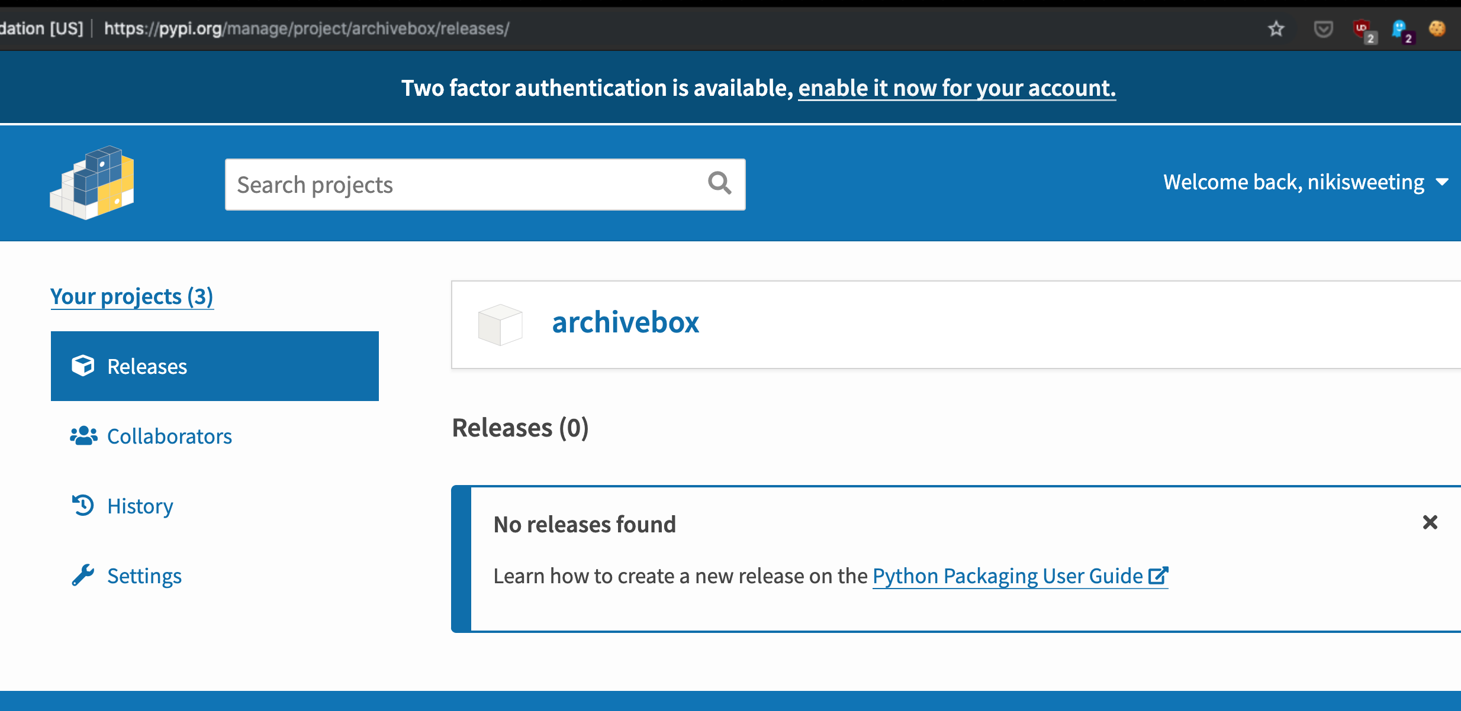This screenshot has width=1461, height=711.
Task: Bookmark page with the star icon
Action: (x=1276, y=28)
